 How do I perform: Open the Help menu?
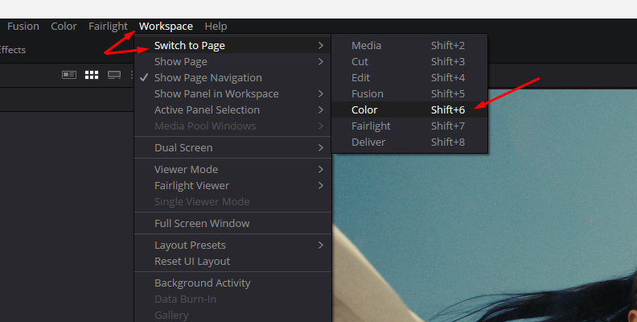(216, 27)
